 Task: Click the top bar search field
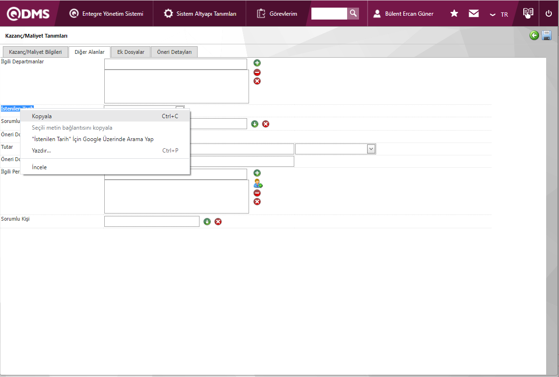(329, 13)
